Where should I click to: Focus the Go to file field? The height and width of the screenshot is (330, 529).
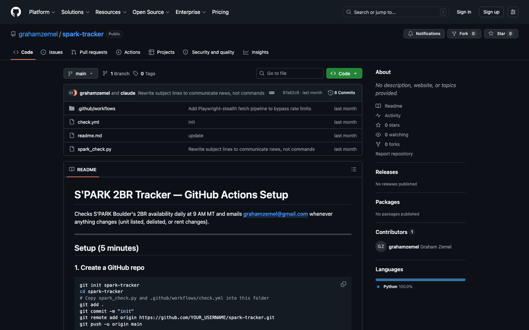290,73
